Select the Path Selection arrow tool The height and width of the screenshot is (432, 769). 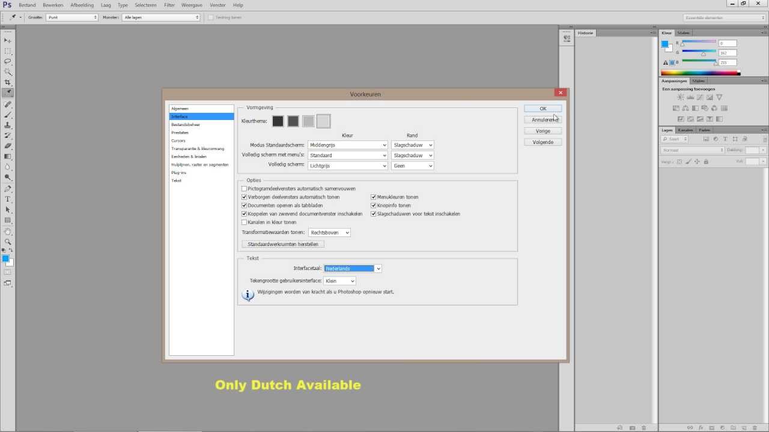tap(8, 209)
